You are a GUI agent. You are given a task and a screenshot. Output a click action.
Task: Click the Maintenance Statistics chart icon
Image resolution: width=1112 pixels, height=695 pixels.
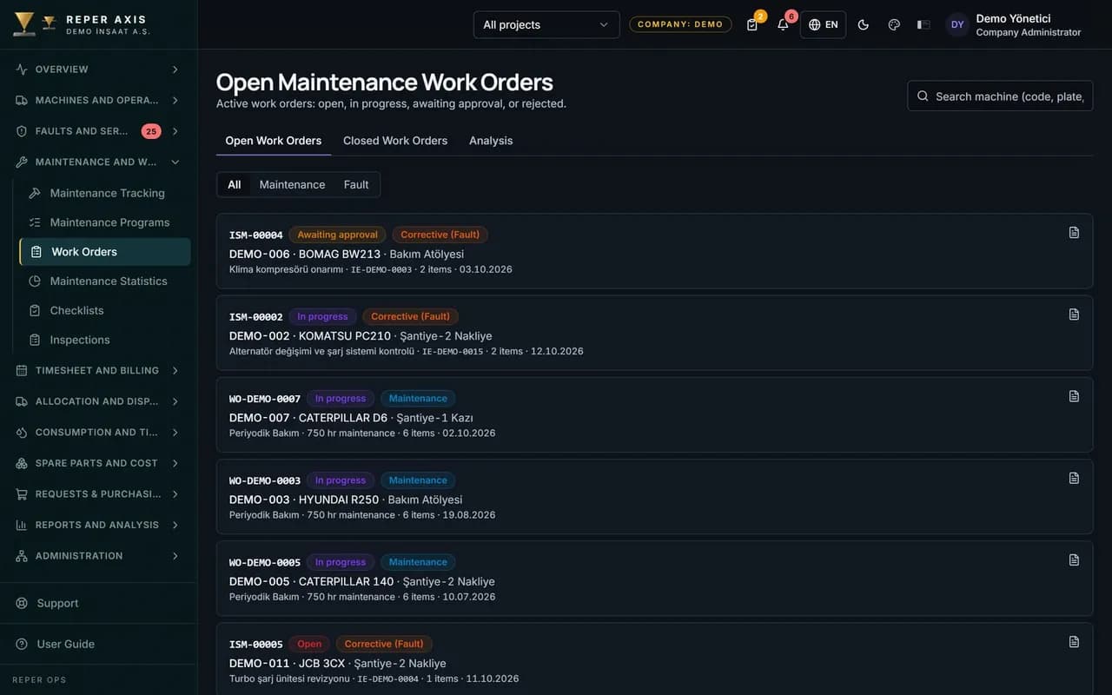pos(35,281)
